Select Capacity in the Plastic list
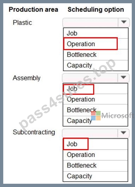The image size is (135, 187). (96, 65)
